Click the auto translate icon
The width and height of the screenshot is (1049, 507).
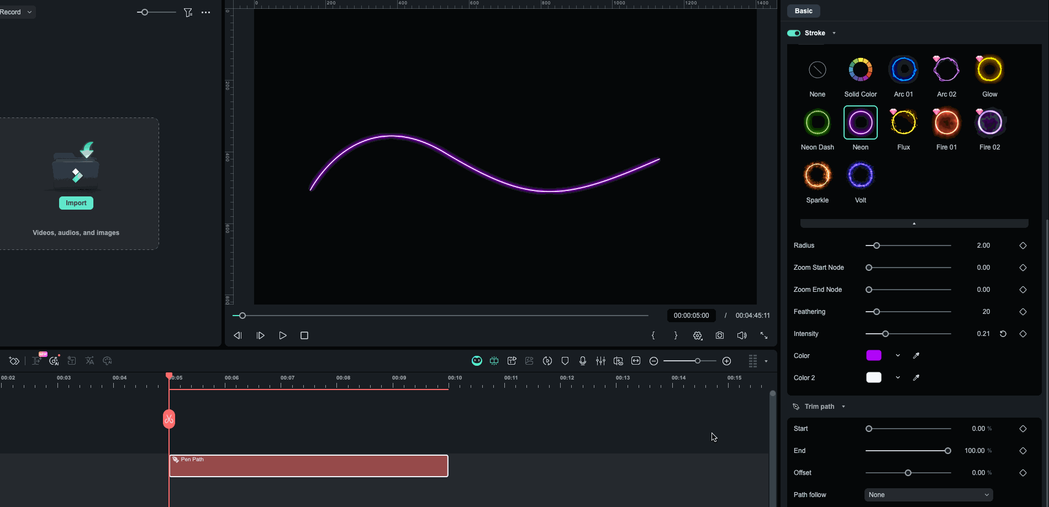tap(89, 361)
